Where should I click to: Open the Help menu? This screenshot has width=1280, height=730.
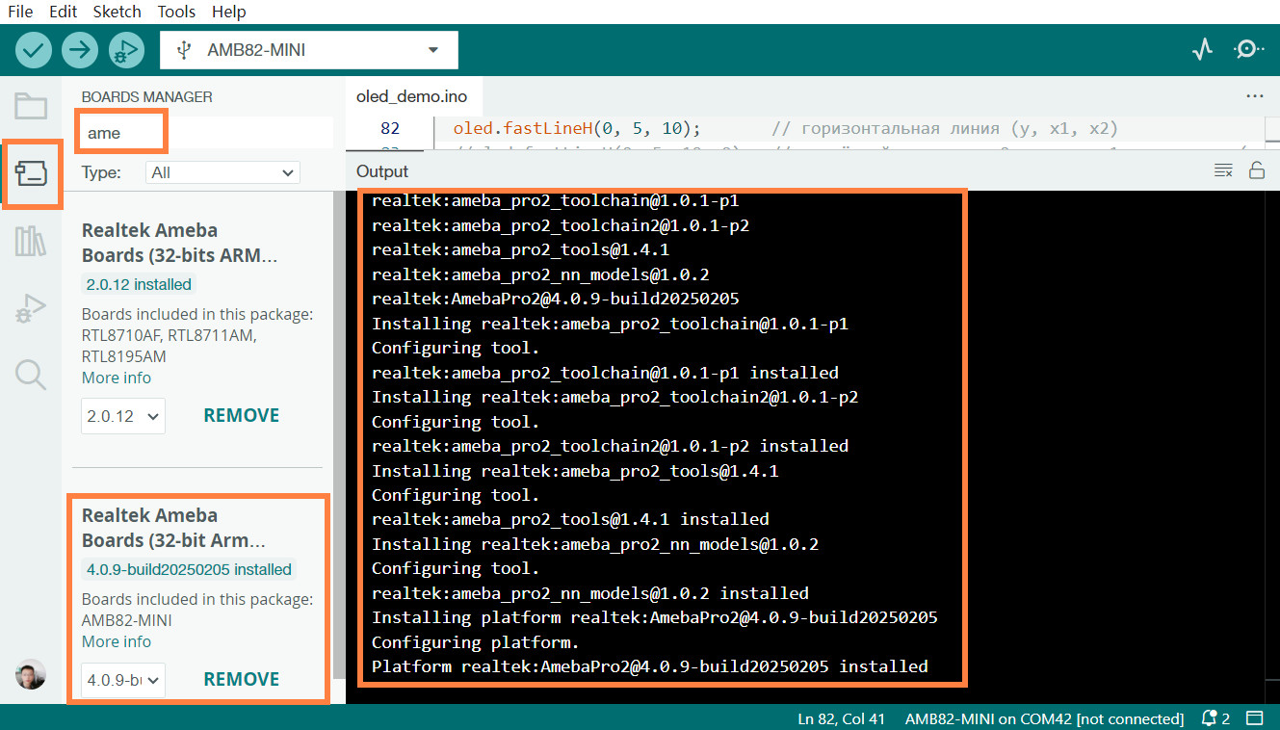pos(229,12)
